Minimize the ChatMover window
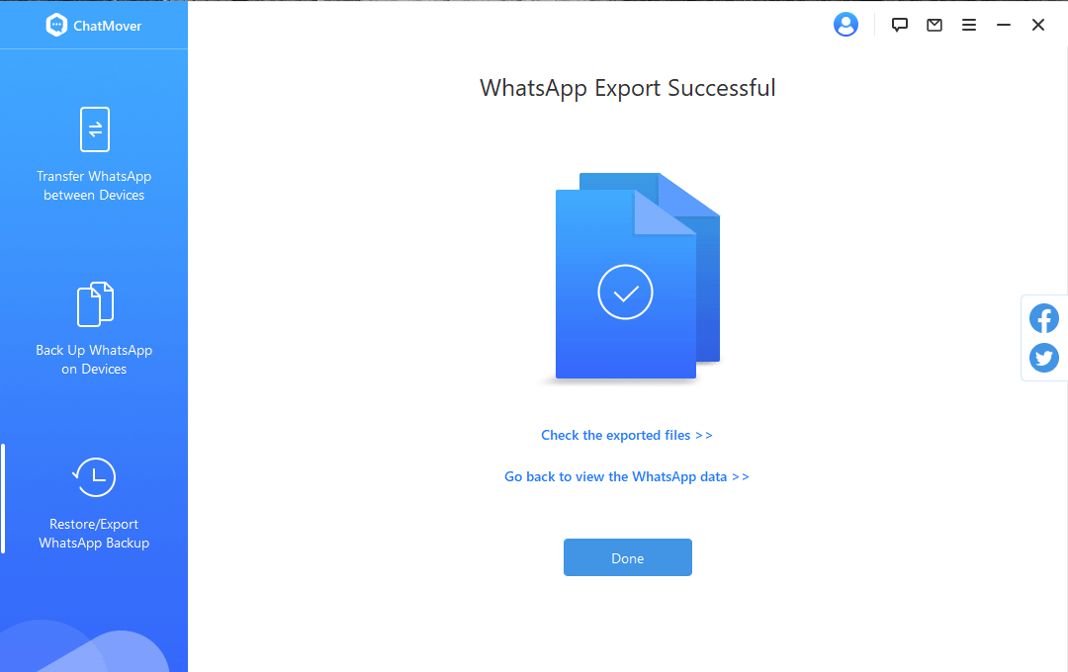The width and height of the screenshot is (1068, 672). (1004, 25)
